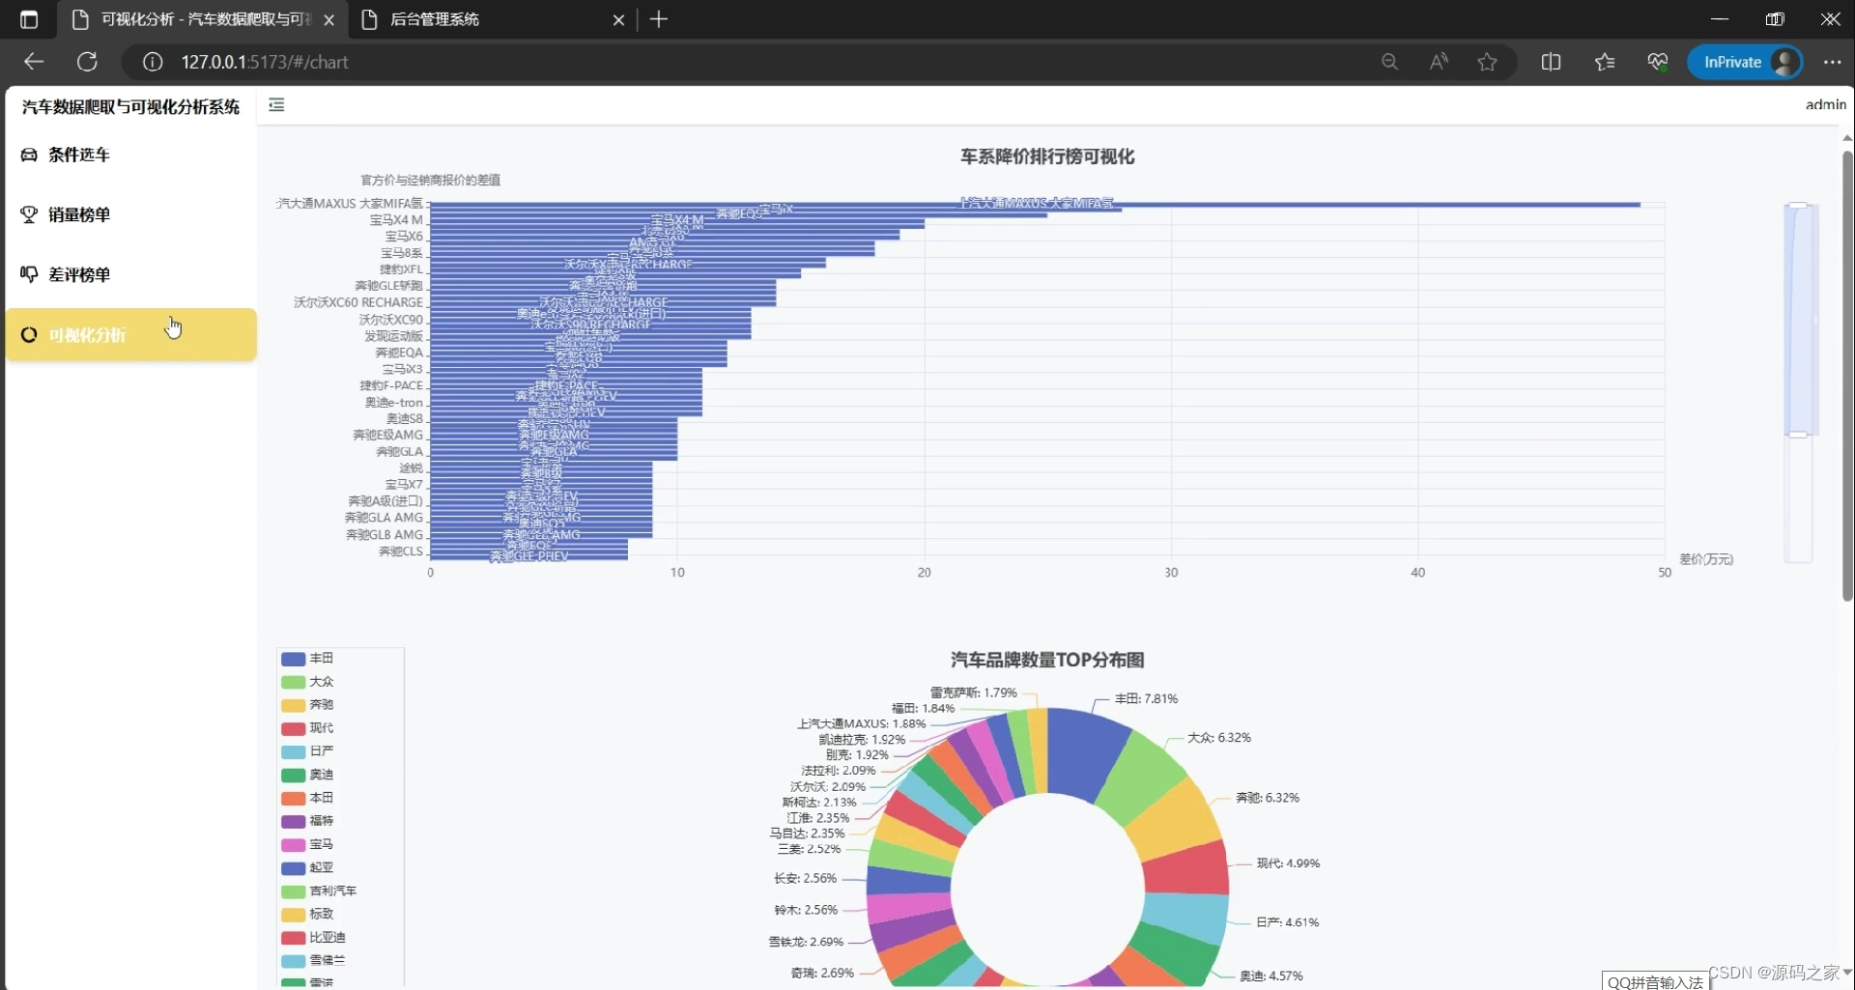Click the 雷克萨斯 1.79% pie label
The image size is (1855, 990).
tap(974, 692)
